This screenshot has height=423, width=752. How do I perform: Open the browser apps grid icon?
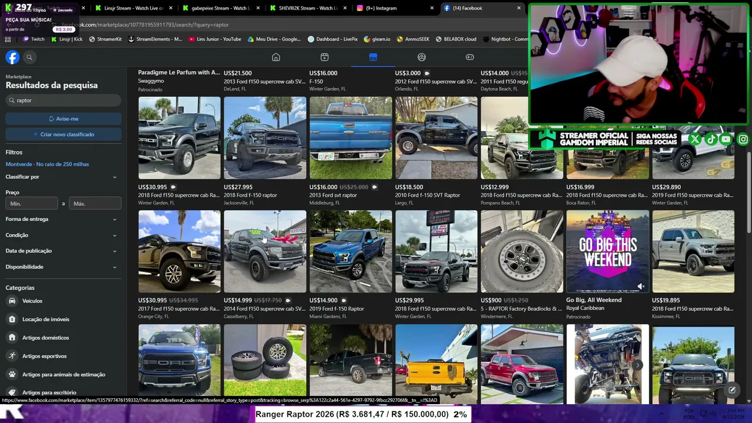click(x=8, y=39)
